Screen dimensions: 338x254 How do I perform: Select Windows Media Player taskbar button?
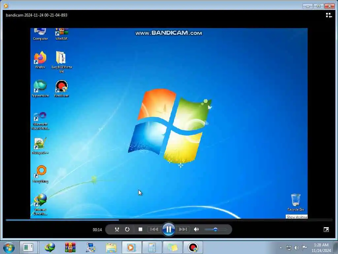pyautogui.click(x=131, y=247)
